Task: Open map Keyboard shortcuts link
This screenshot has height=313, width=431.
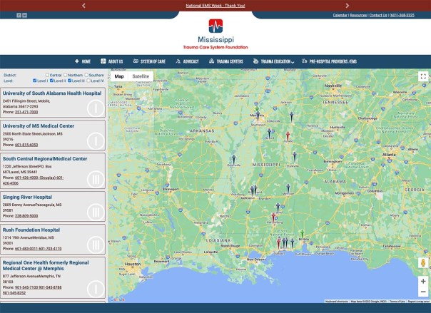Action: point(336,301)
